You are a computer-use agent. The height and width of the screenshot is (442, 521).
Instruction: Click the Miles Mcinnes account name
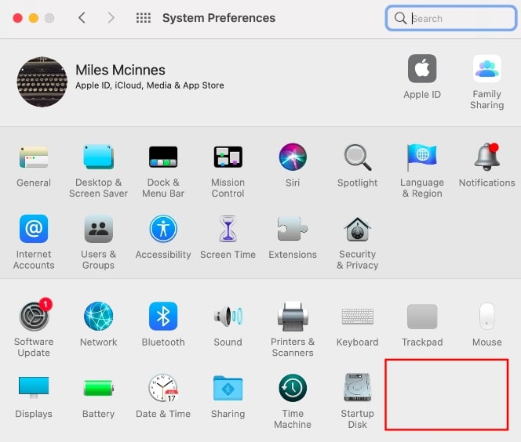120,70
